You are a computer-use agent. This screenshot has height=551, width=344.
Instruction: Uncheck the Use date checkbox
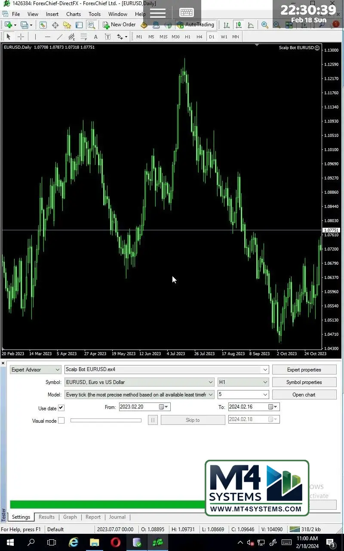point(61,408)
